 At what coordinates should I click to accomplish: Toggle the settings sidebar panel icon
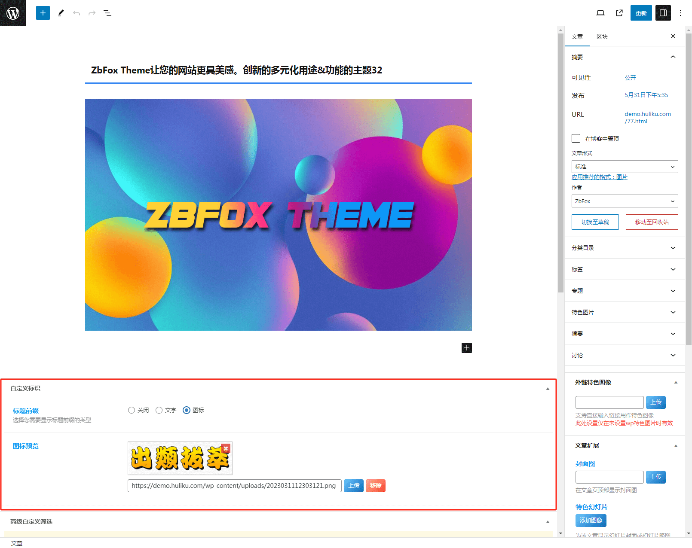(x=663, y=13)
